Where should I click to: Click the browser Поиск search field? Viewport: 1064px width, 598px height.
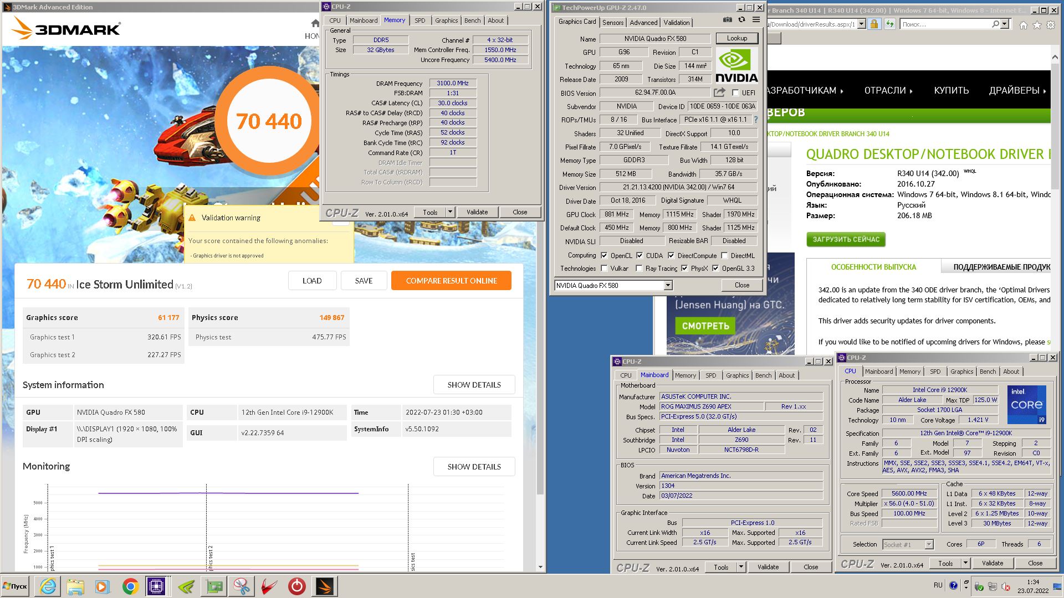(x=944, y=24)
